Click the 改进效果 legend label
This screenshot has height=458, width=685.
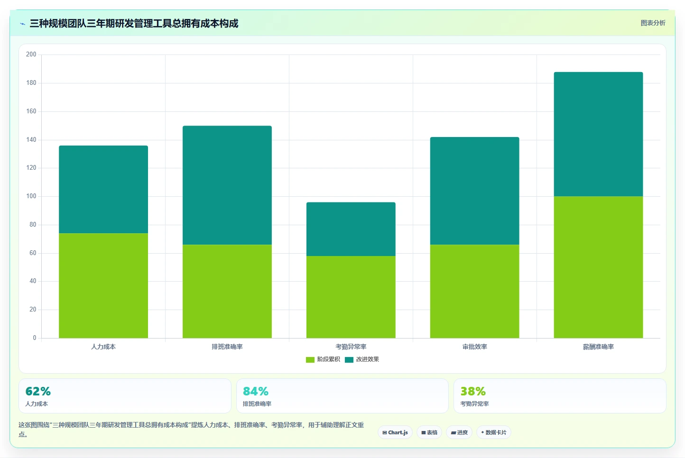click(368, 359)
